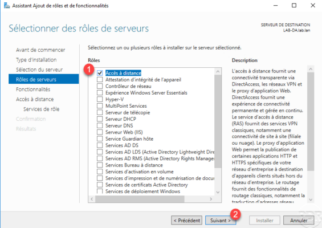Minimize the wizard window
Viewport: 322px width, 228px height.
coord(275,6)
